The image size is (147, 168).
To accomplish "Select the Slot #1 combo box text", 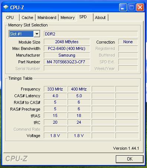I will tap(21, 34).
